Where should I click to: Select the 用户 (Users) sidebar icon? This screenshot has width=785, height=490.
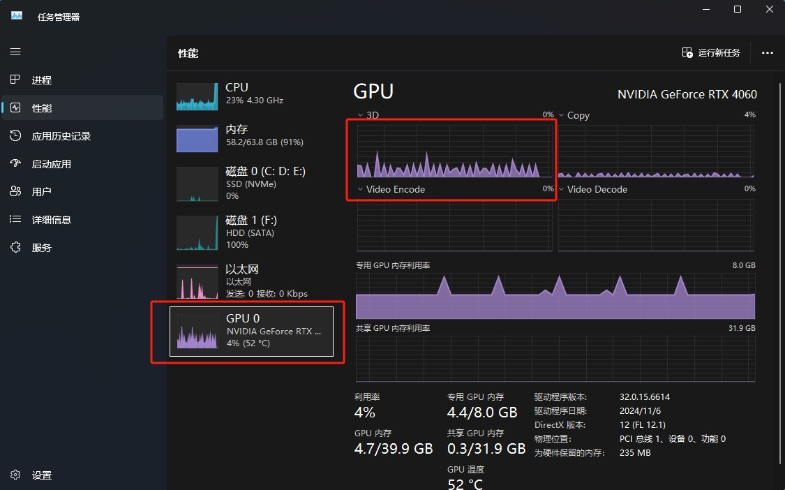tap(15, 191)
